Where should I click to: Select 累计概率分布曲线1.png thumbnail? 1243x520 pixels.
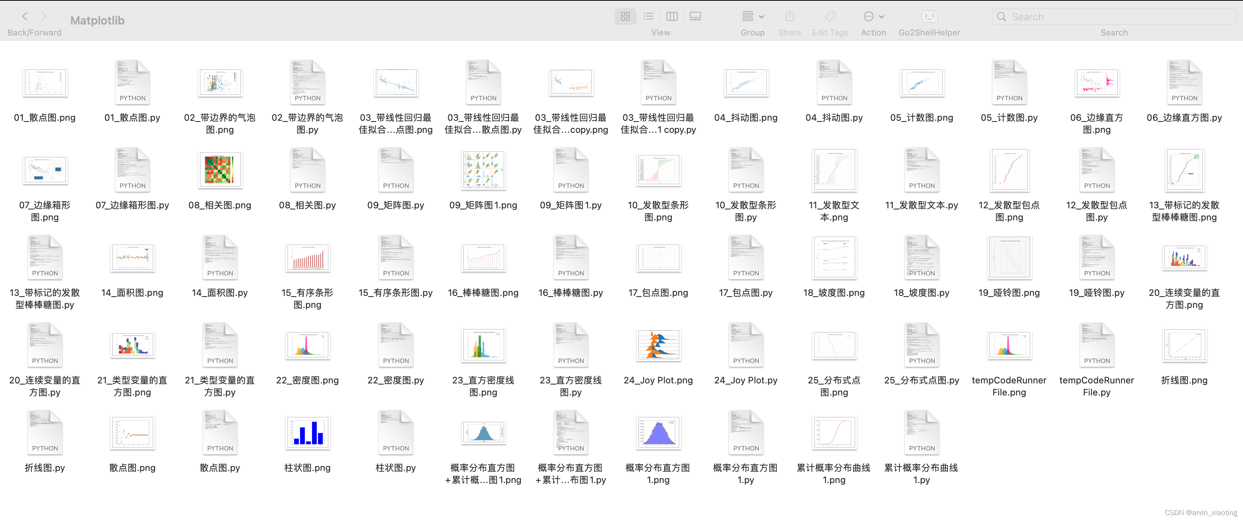tap(834, 433)
